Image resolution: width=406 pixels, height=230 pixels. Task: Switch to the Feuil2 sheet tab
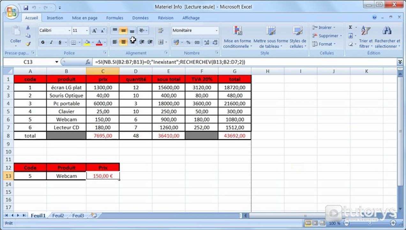(x=58, y=216)
